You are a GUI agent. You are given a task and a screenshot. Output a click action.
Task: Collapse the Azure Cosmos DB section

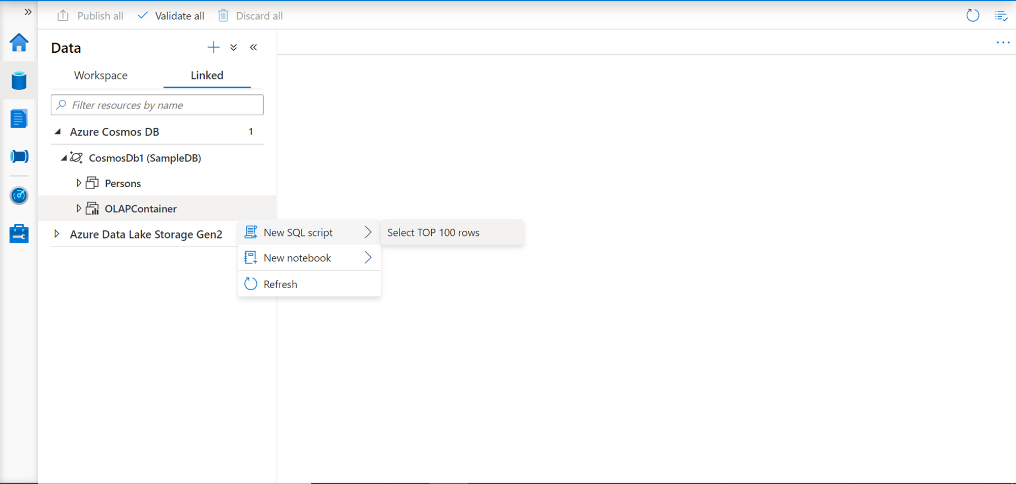tap(58, 132)
